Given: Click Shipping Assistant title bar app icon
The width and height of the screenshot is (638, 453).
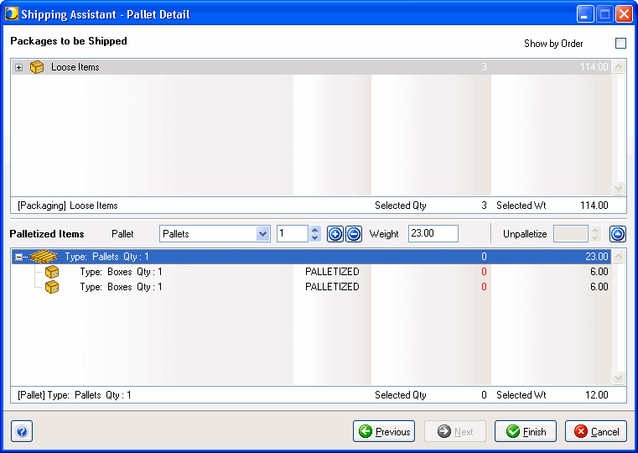Looking at the screenshot, I should pos(12,13).
